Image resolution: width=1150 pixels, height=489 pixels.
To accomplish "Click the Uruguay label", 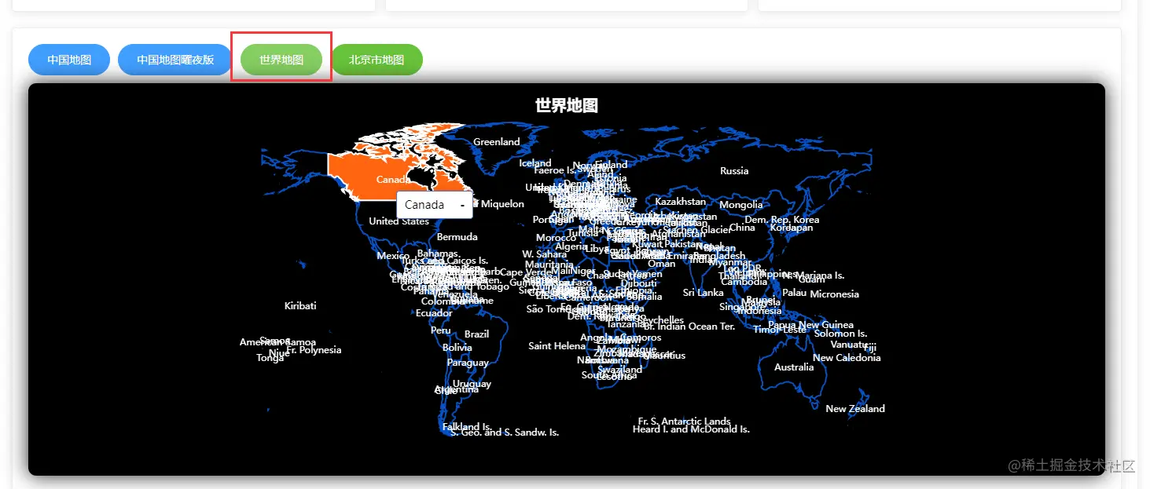I will [x=472, y=384].
